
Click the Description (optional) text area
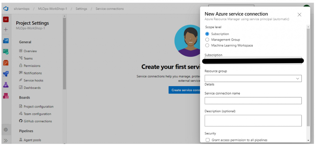coord(253,121)
